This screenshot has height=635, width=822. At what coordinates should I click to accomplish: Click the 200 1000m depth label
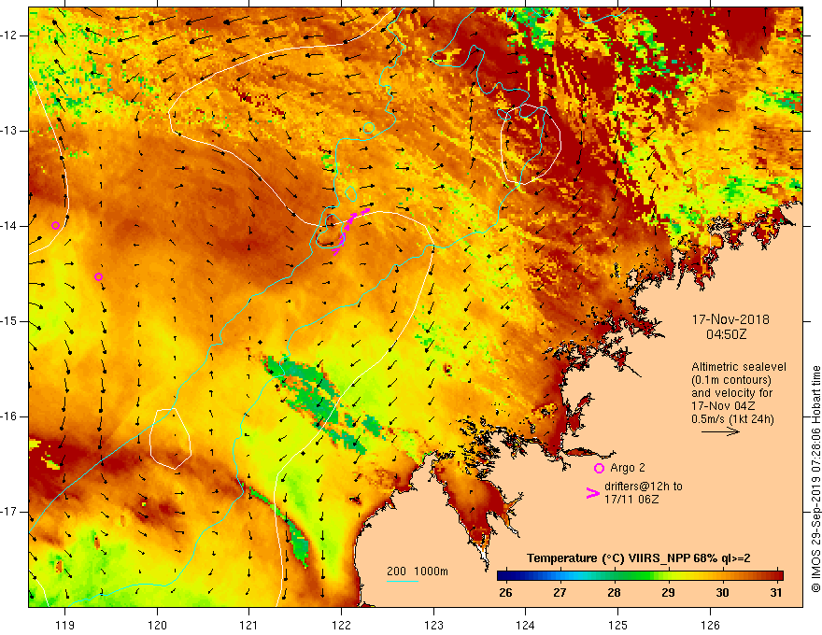[x=418, y=571]
